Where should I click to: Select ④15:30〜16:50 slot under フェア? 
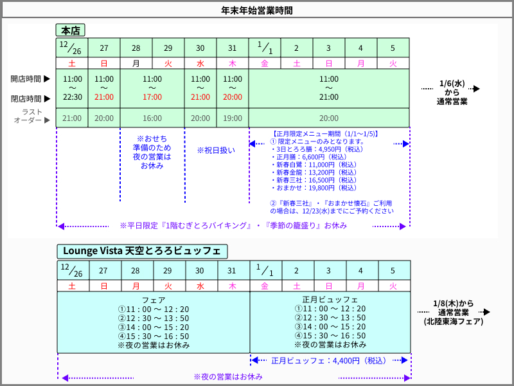pyautogui.click(x=154, y=336)
